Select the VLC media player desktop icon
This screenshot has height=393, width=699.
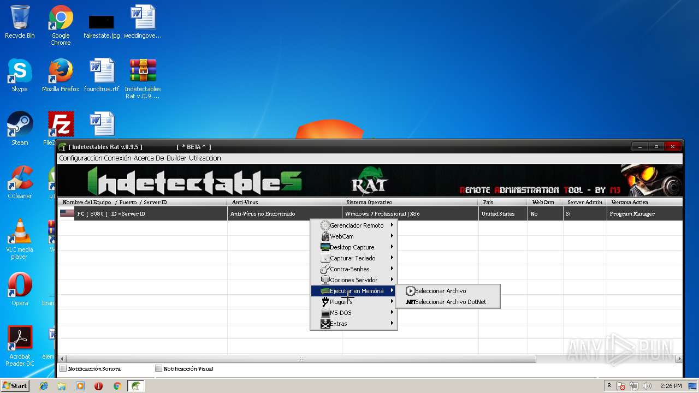[20, 240]
